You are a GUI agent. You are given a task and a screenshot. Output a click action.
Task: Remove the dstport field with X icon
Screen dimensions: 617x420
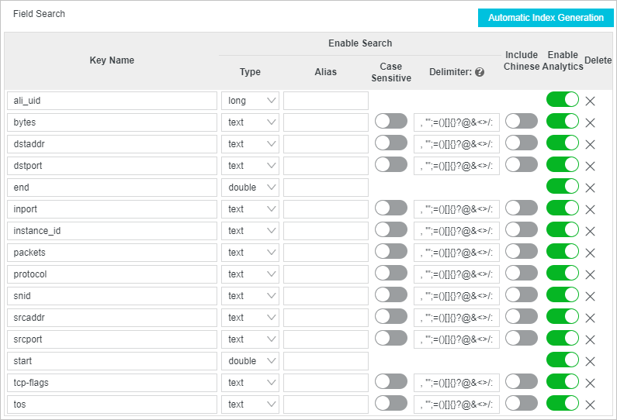(x=590, y=166)
